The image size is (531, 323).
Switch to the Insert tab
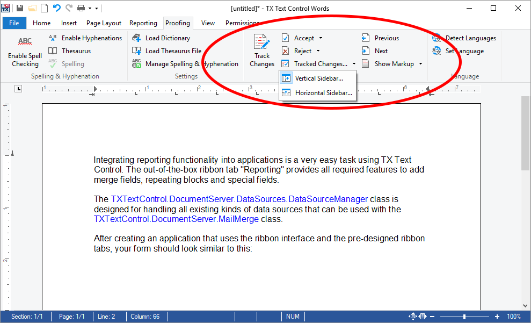pos(69,23)
